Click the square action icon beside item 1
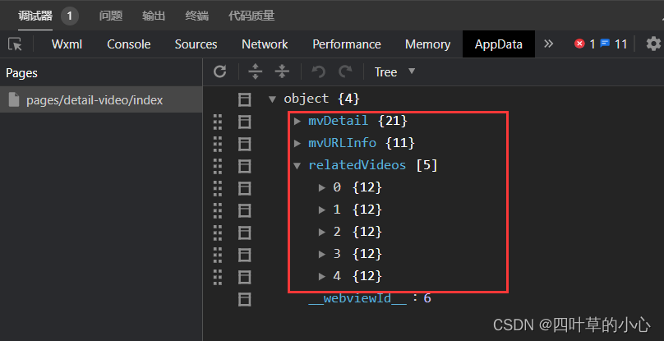 click(x=244, y=210)
